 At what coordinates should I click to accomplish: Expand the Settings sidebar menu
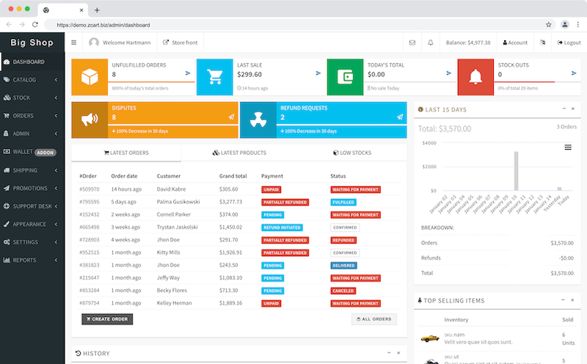point(32,242)
